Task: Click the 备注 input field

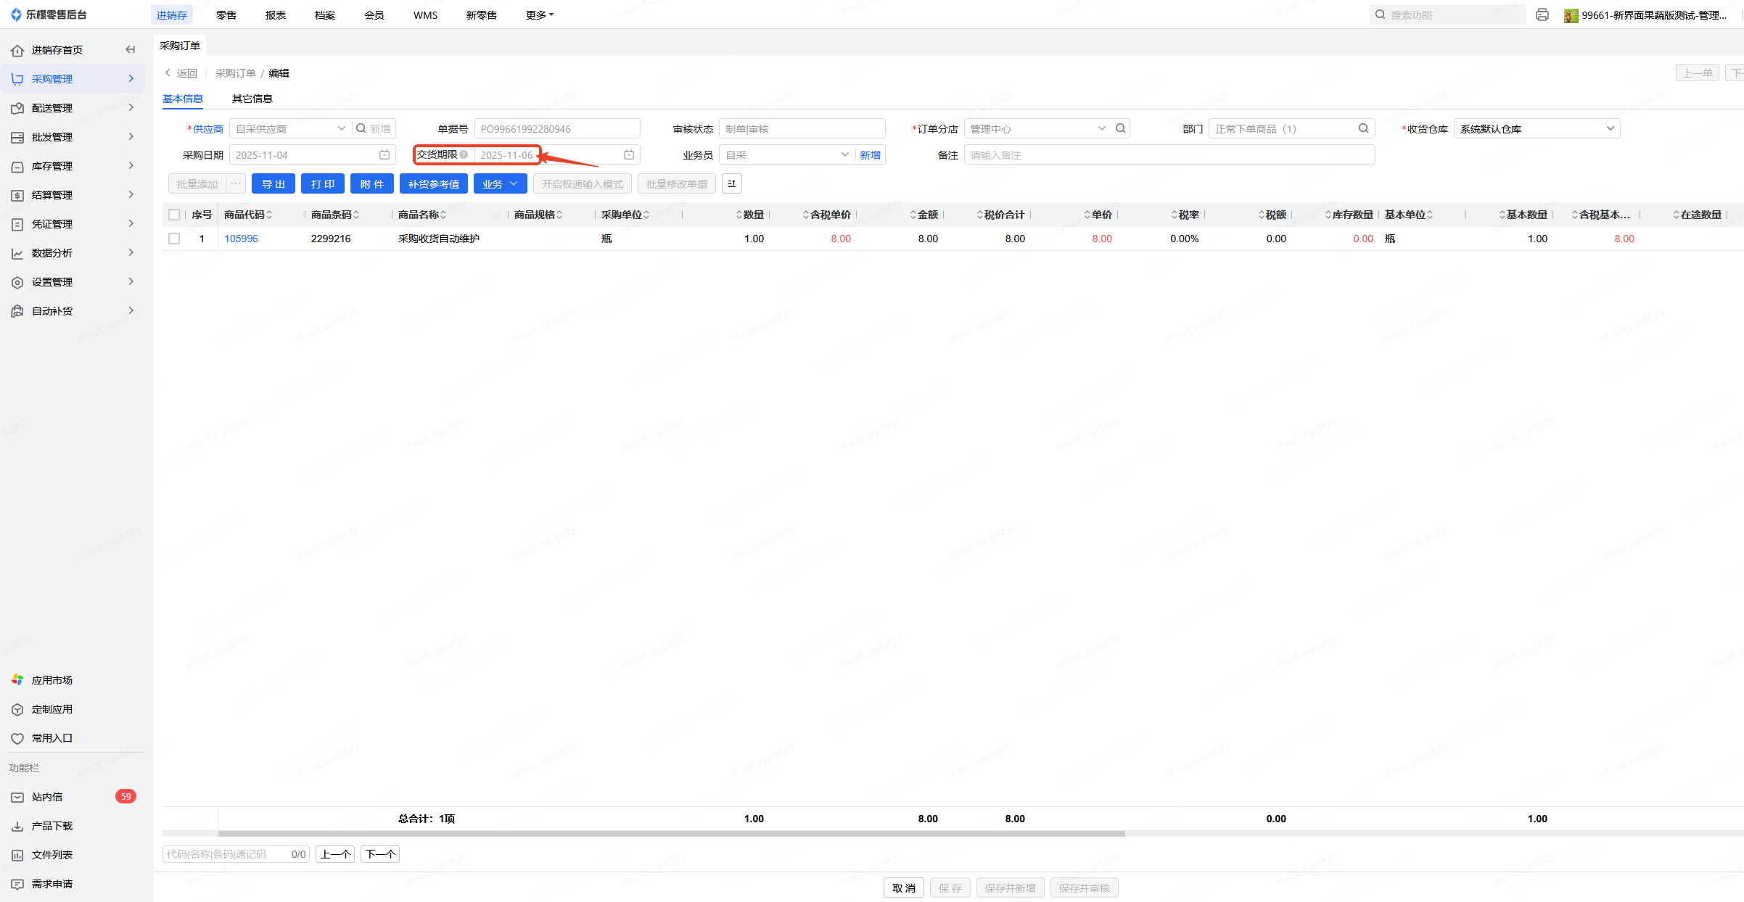Action: tap(1168, 154)
